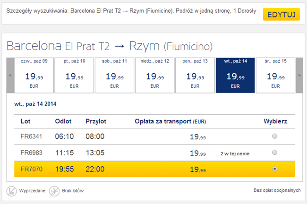307x204 pixels.
Task: Go to previous dates with left arrow
Action: tap(10, 75)
